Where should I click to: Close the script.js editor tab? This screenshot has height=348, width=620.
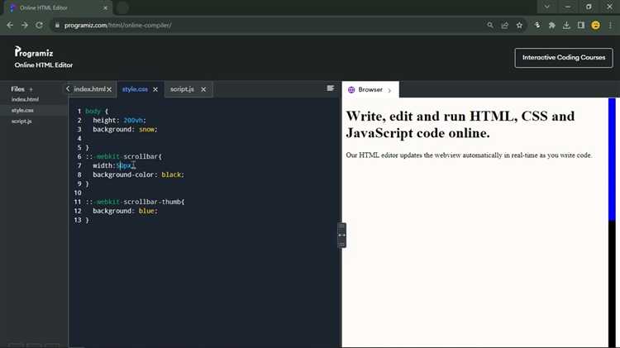(203, 89)
